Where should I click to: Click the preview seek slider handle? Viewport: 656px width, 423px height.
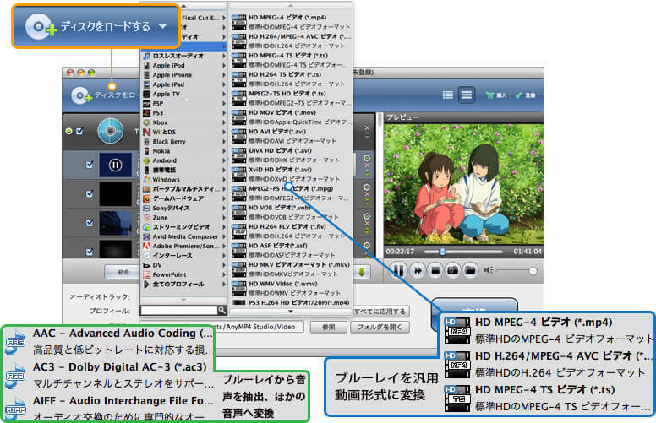(x=442, y=252)
